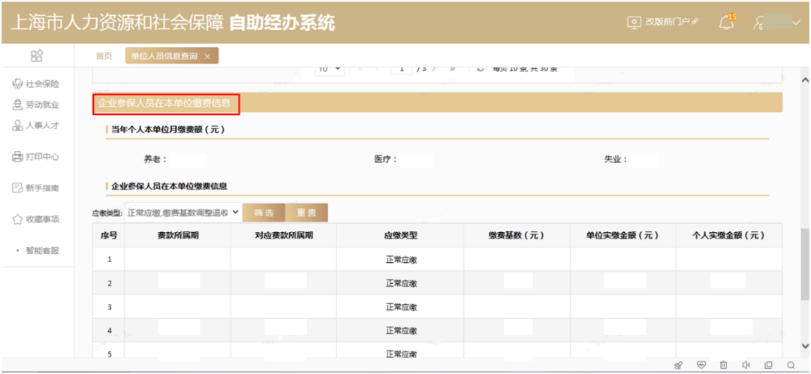Click the overlapping windows icon at bottom

pyautogui.click(x=767, y=365)
